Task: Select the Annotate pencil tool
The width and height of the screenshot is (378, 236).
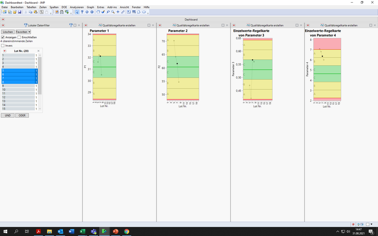Action: (x=123, y=12)
